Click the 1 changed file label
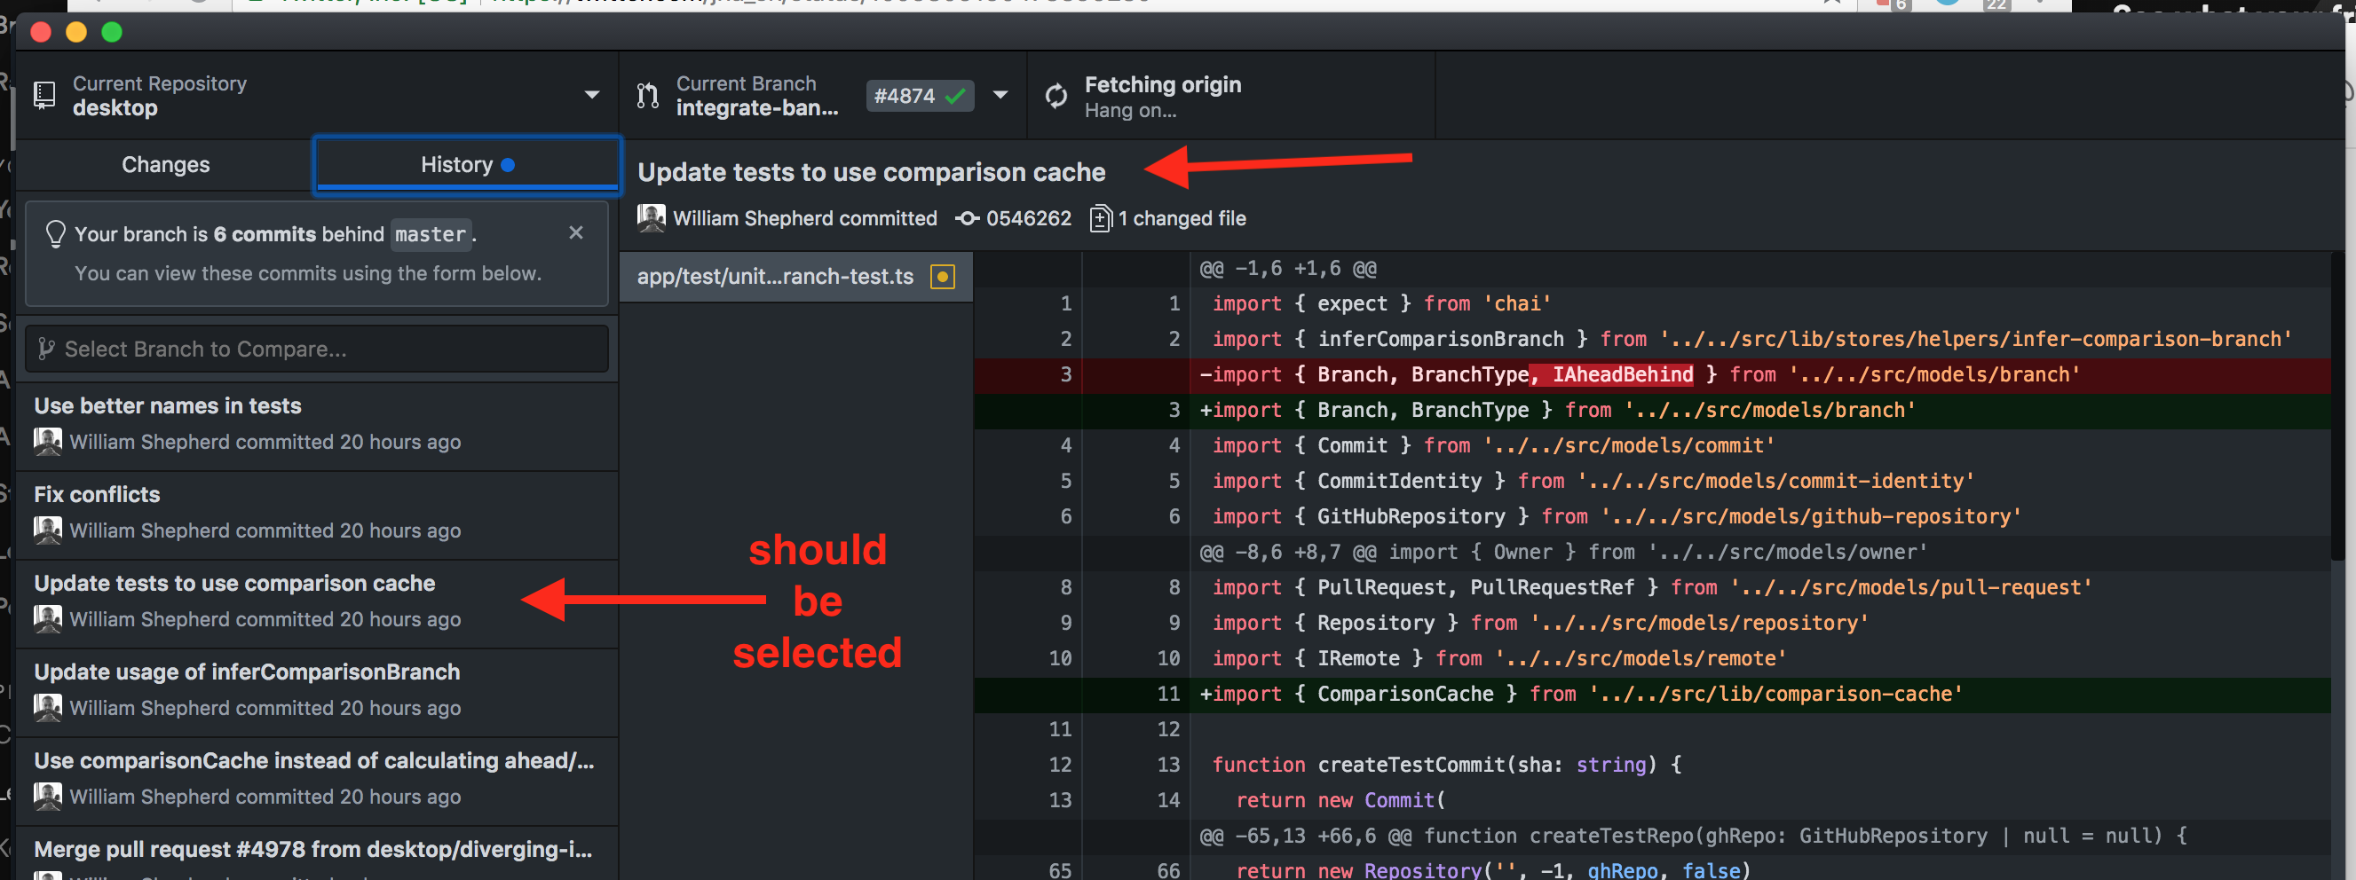 point(1182,218)
